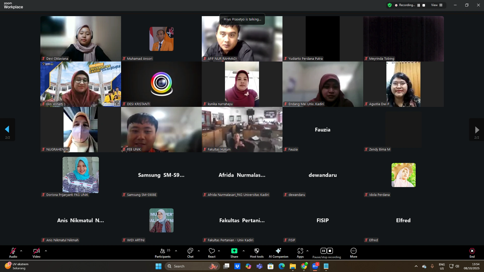Expand the Participants options chevron

pos(176,251)
